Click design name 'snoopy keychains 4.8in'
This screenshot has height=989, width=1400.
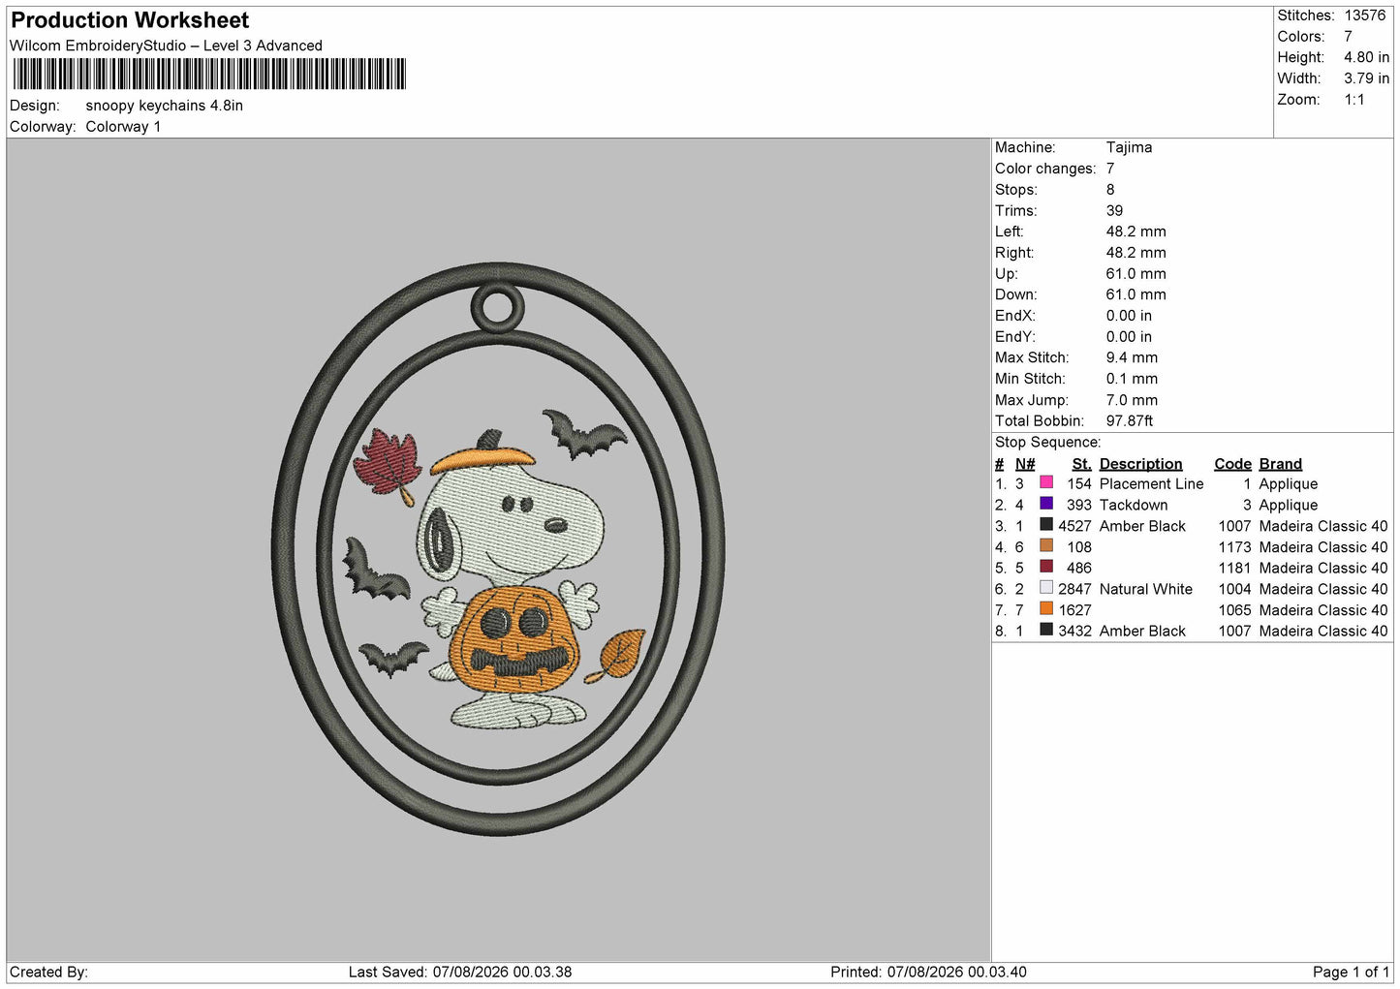[x=165, y=106]
